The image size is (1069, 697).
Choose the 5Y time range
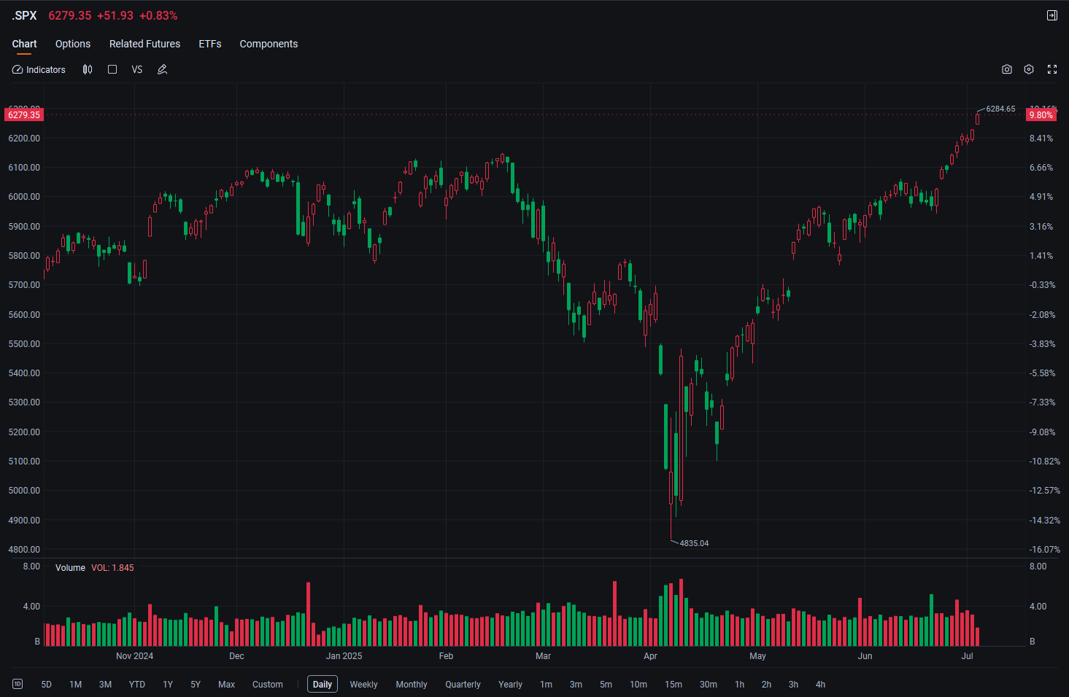coord(196,685)
